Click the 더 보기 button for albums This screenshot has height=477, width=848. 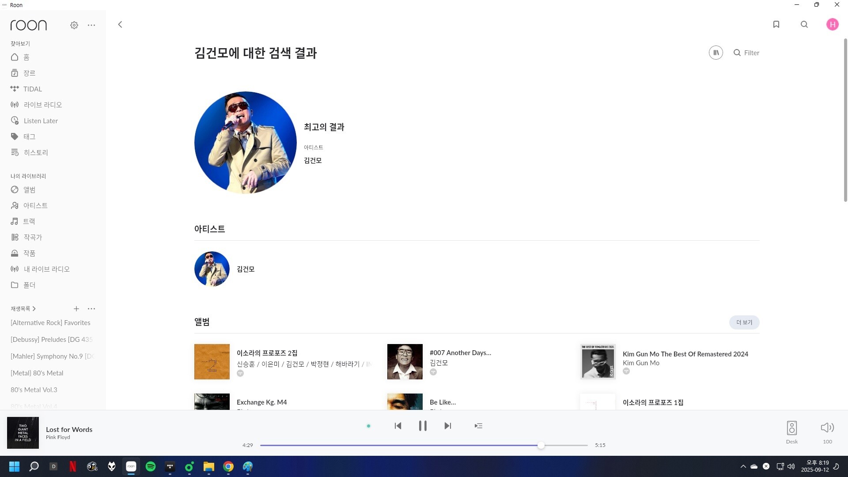(744, 322)
